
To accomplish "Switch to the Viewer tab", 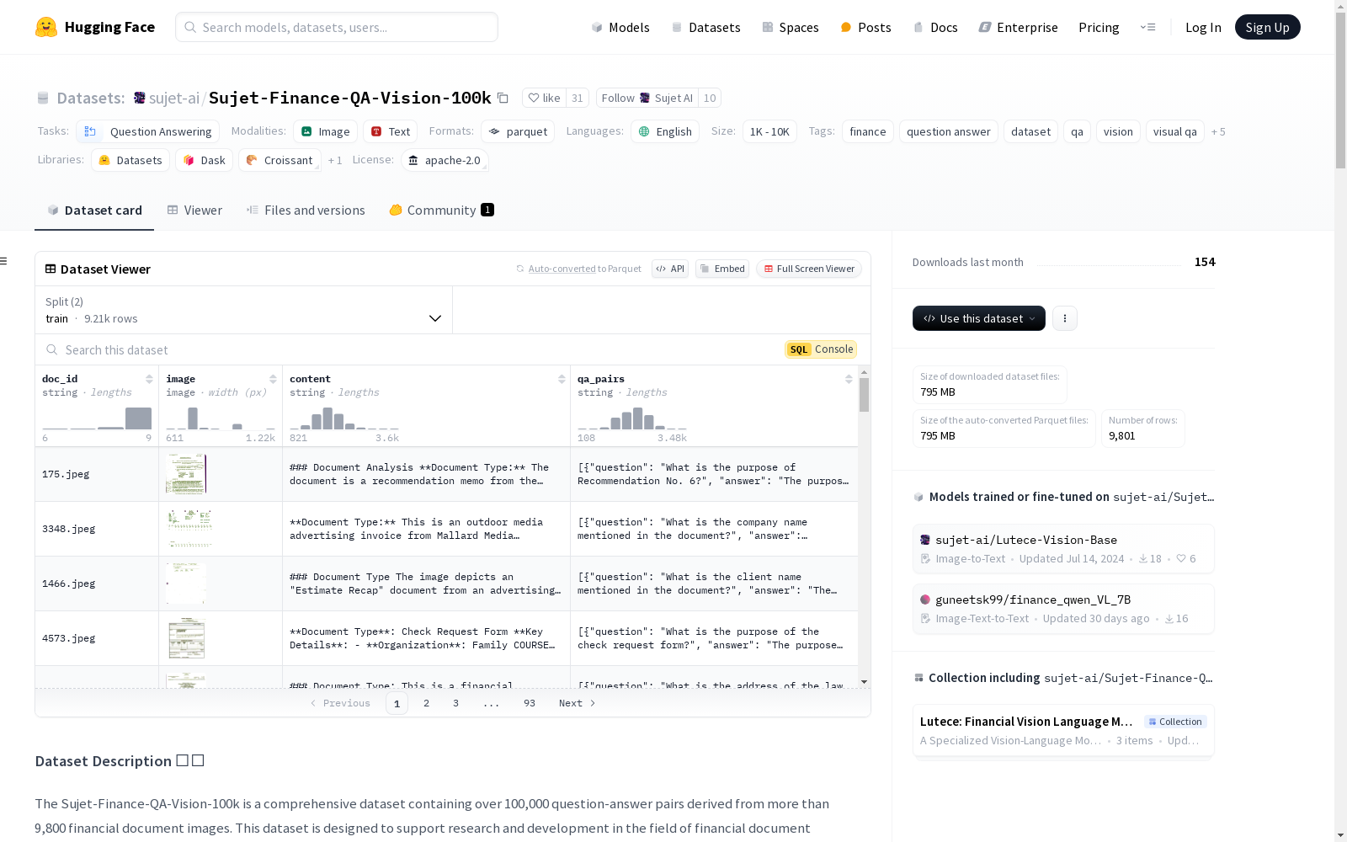I will pos(194,210).
